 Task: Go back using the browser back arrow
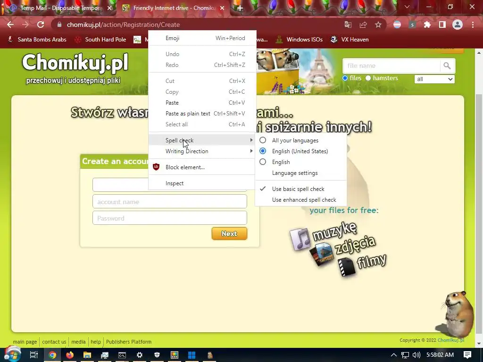[10, 25]
